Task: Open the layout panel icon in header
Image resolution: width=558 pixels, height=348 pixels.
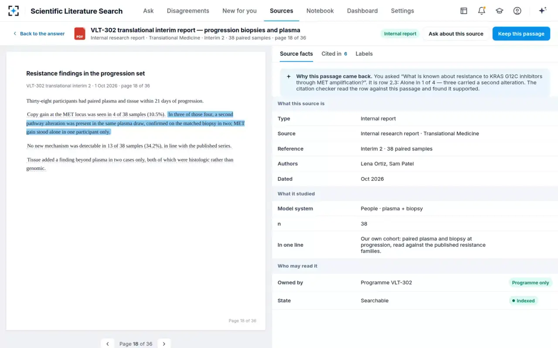Action: tap(464, 11)
